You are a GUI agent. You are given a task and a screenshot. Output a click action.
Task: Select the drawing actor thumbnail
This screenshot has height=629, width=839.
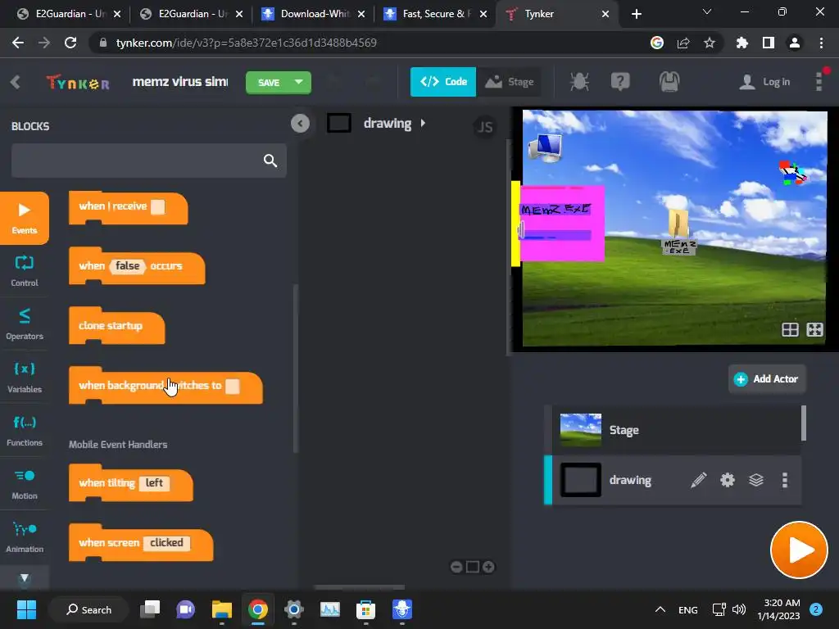[581, 480]
